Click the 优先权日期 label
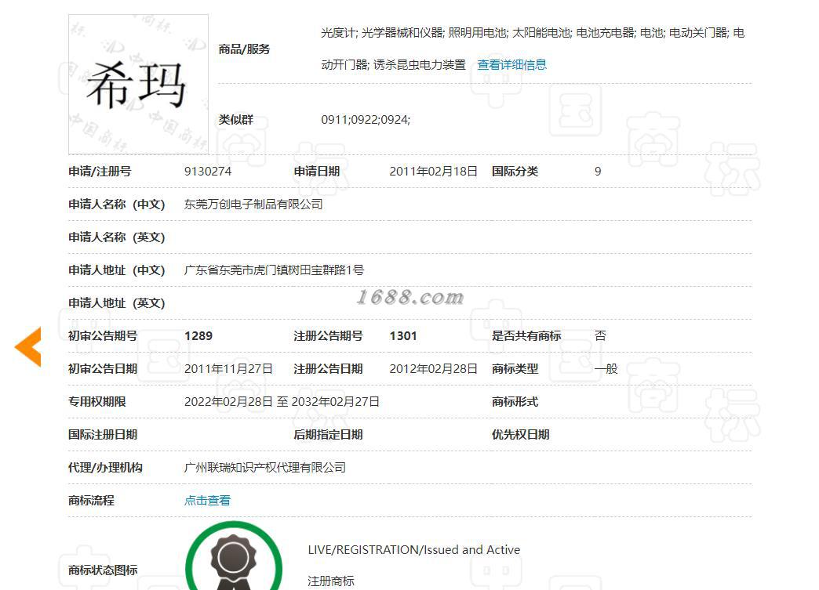819x590 pixels. pos(521,435)
